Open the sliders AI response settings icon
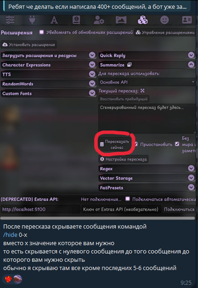This screenshot has height=288, width=198. coord(10,20)
